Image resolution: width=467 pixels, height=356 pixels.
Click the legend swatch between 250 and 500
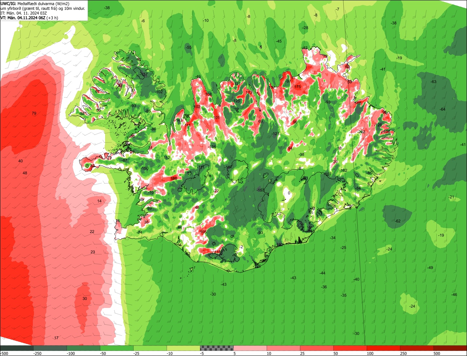pyautogui.click(x=417, y=348)
